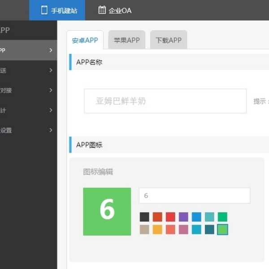Expand the sidebar item ending in 送

point(51,70)
